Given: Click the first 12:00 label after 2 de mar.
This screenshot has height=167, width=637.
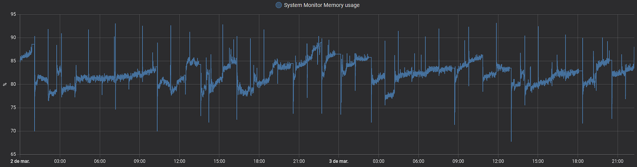Looking at the screenshot, I should [x=180, y=161].
